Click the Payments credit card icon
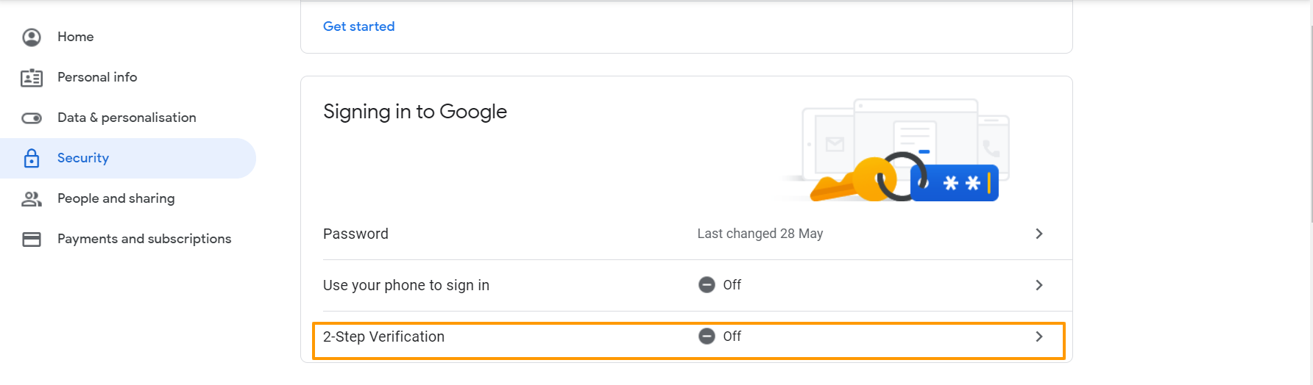The height and width of the screenshot is (385, 1313). click(32, 240)
